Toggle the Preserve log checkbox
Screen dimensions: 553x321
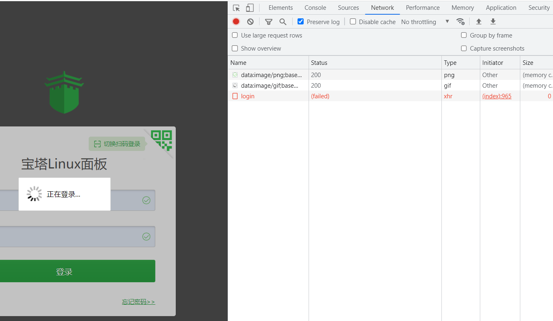click(x=301, y=22)
